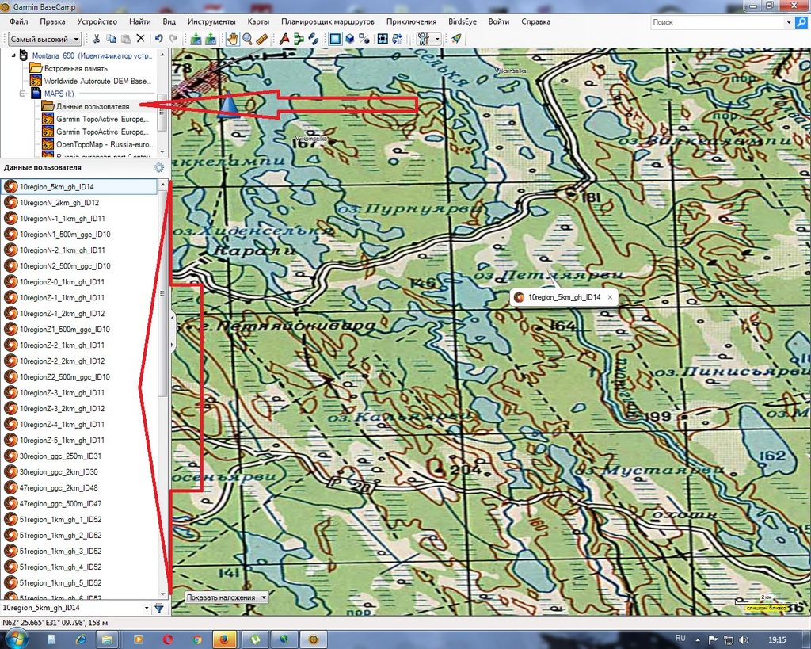Click the Undo arrow in toolbar
This screenshot has height=649, width=811.
[158, 39]
